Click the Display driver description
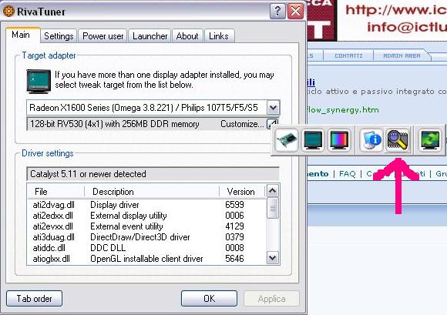The height and width of the screenshot is (315, 447). pyautogui.click(x=115, y=205)
